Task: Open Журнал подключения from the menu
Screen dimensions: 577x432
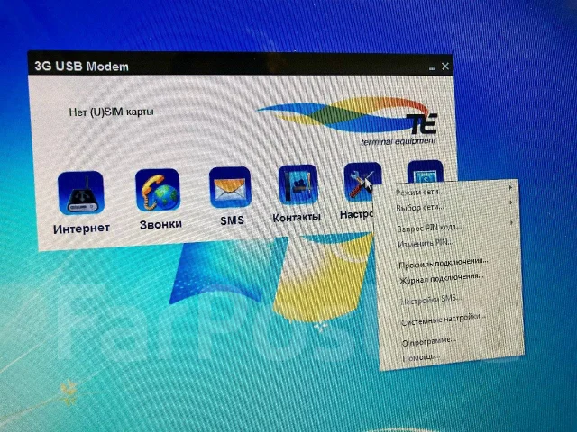Action: (447, 278)
